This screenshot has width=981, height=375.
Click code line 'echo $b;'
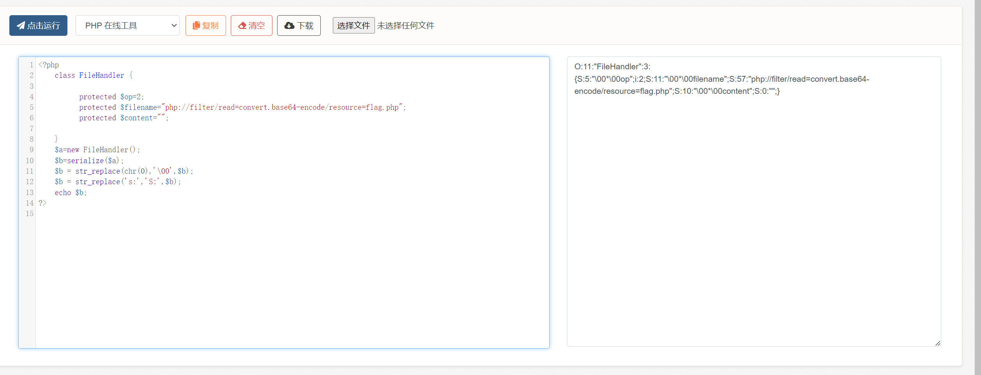71,192
